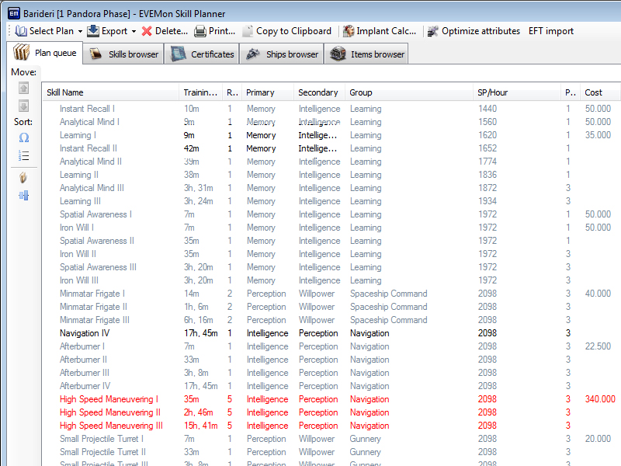Open the Export dropdown arrow

tap(134, 31)
